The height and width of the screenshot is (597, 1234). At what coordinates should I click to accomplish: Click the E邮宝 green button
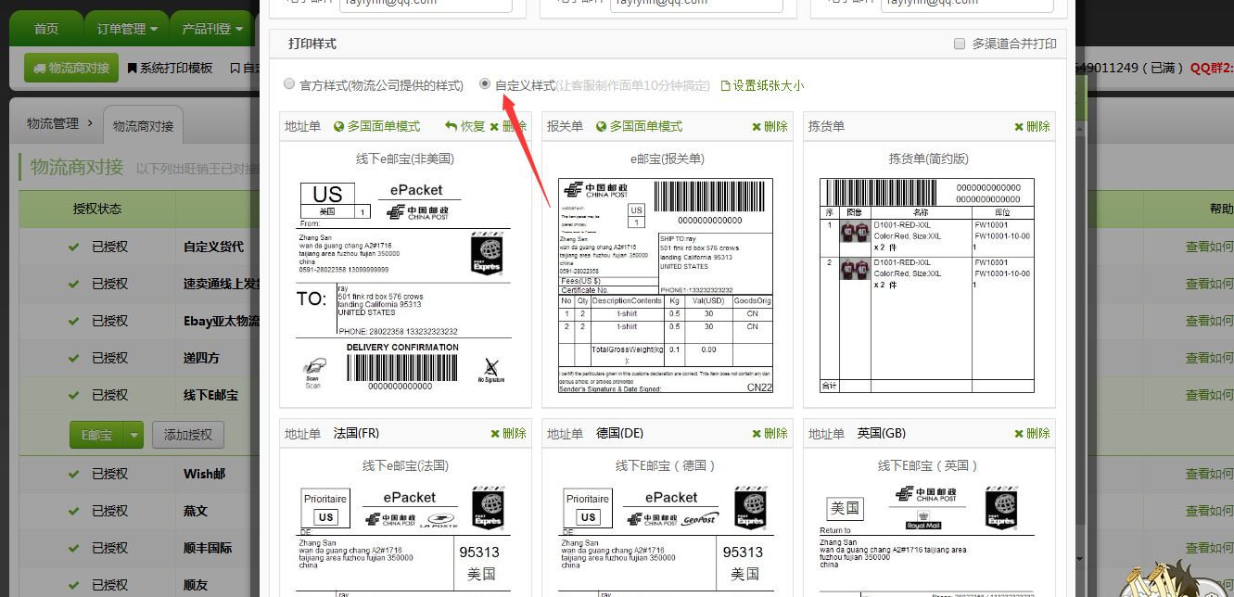pyautogui.click(x=96, y=434)
